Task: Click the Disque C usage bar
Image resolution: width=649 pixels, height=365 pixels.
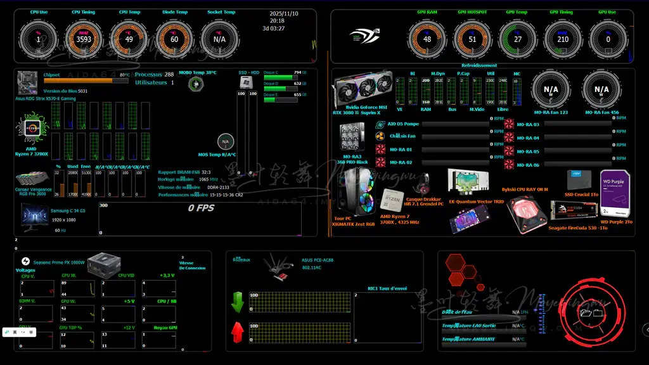Action: [x=277, y=79]
